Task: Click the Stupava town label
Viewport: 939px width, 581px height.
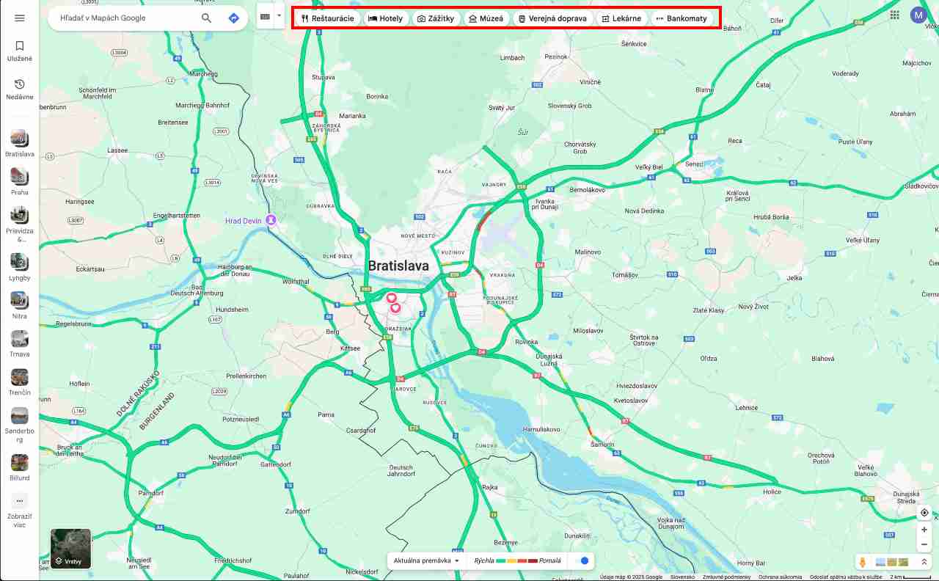Action: (324, 76)
